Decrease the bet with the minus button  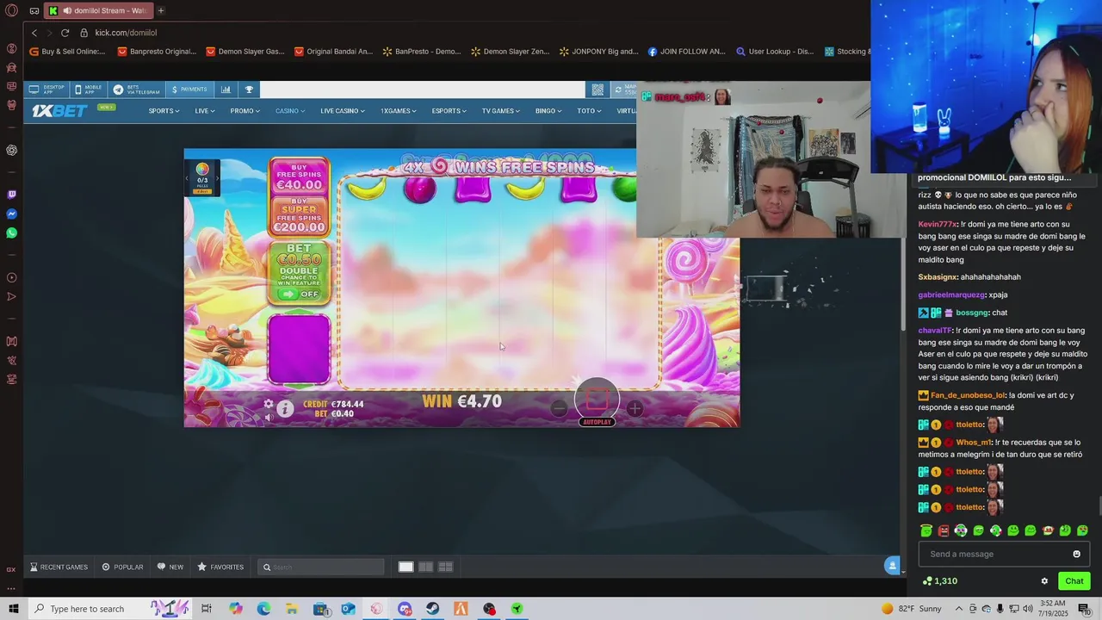click(559, 409)
